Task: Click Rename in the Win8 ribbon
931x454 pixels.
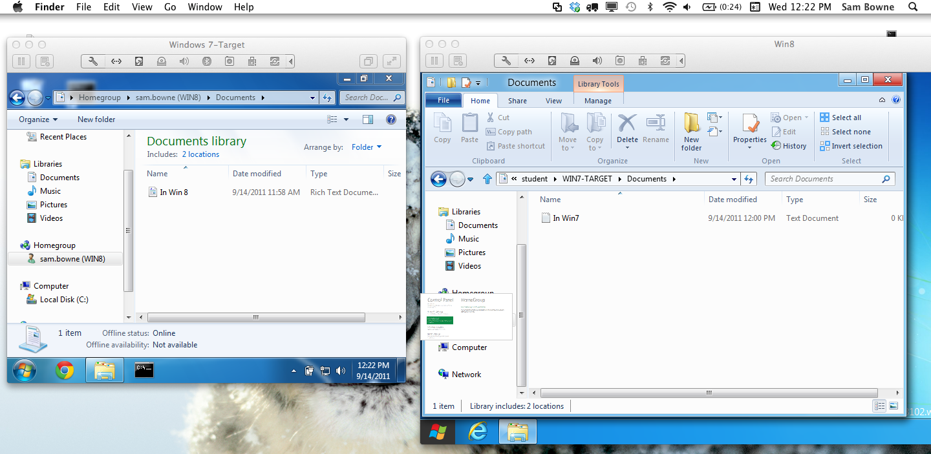Action: coord(656,128)
